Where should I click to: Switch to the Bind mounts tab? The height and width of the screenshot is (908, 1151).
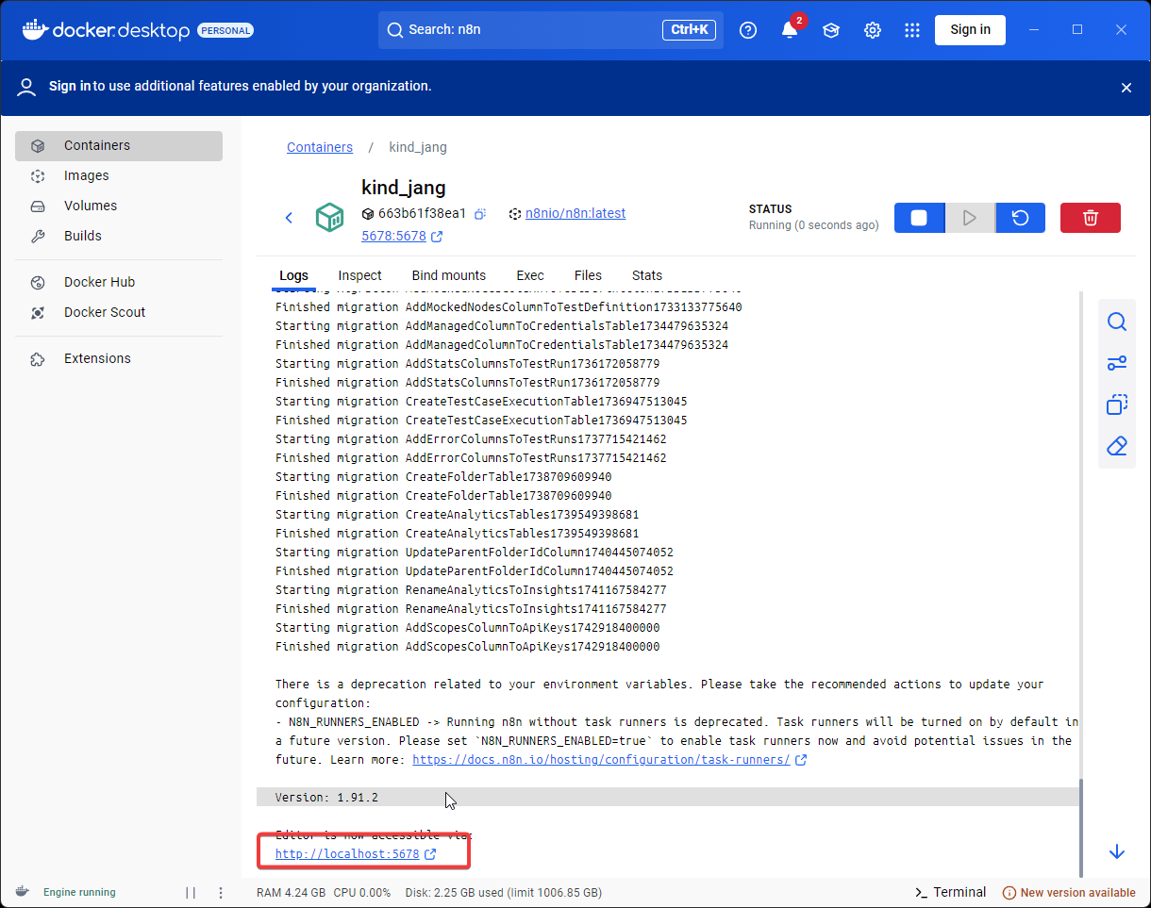click(449, 275)
